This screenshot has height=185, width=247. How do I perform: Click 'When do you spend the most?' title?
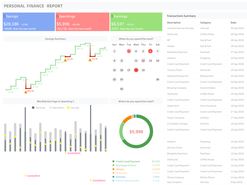coord(136,39)
